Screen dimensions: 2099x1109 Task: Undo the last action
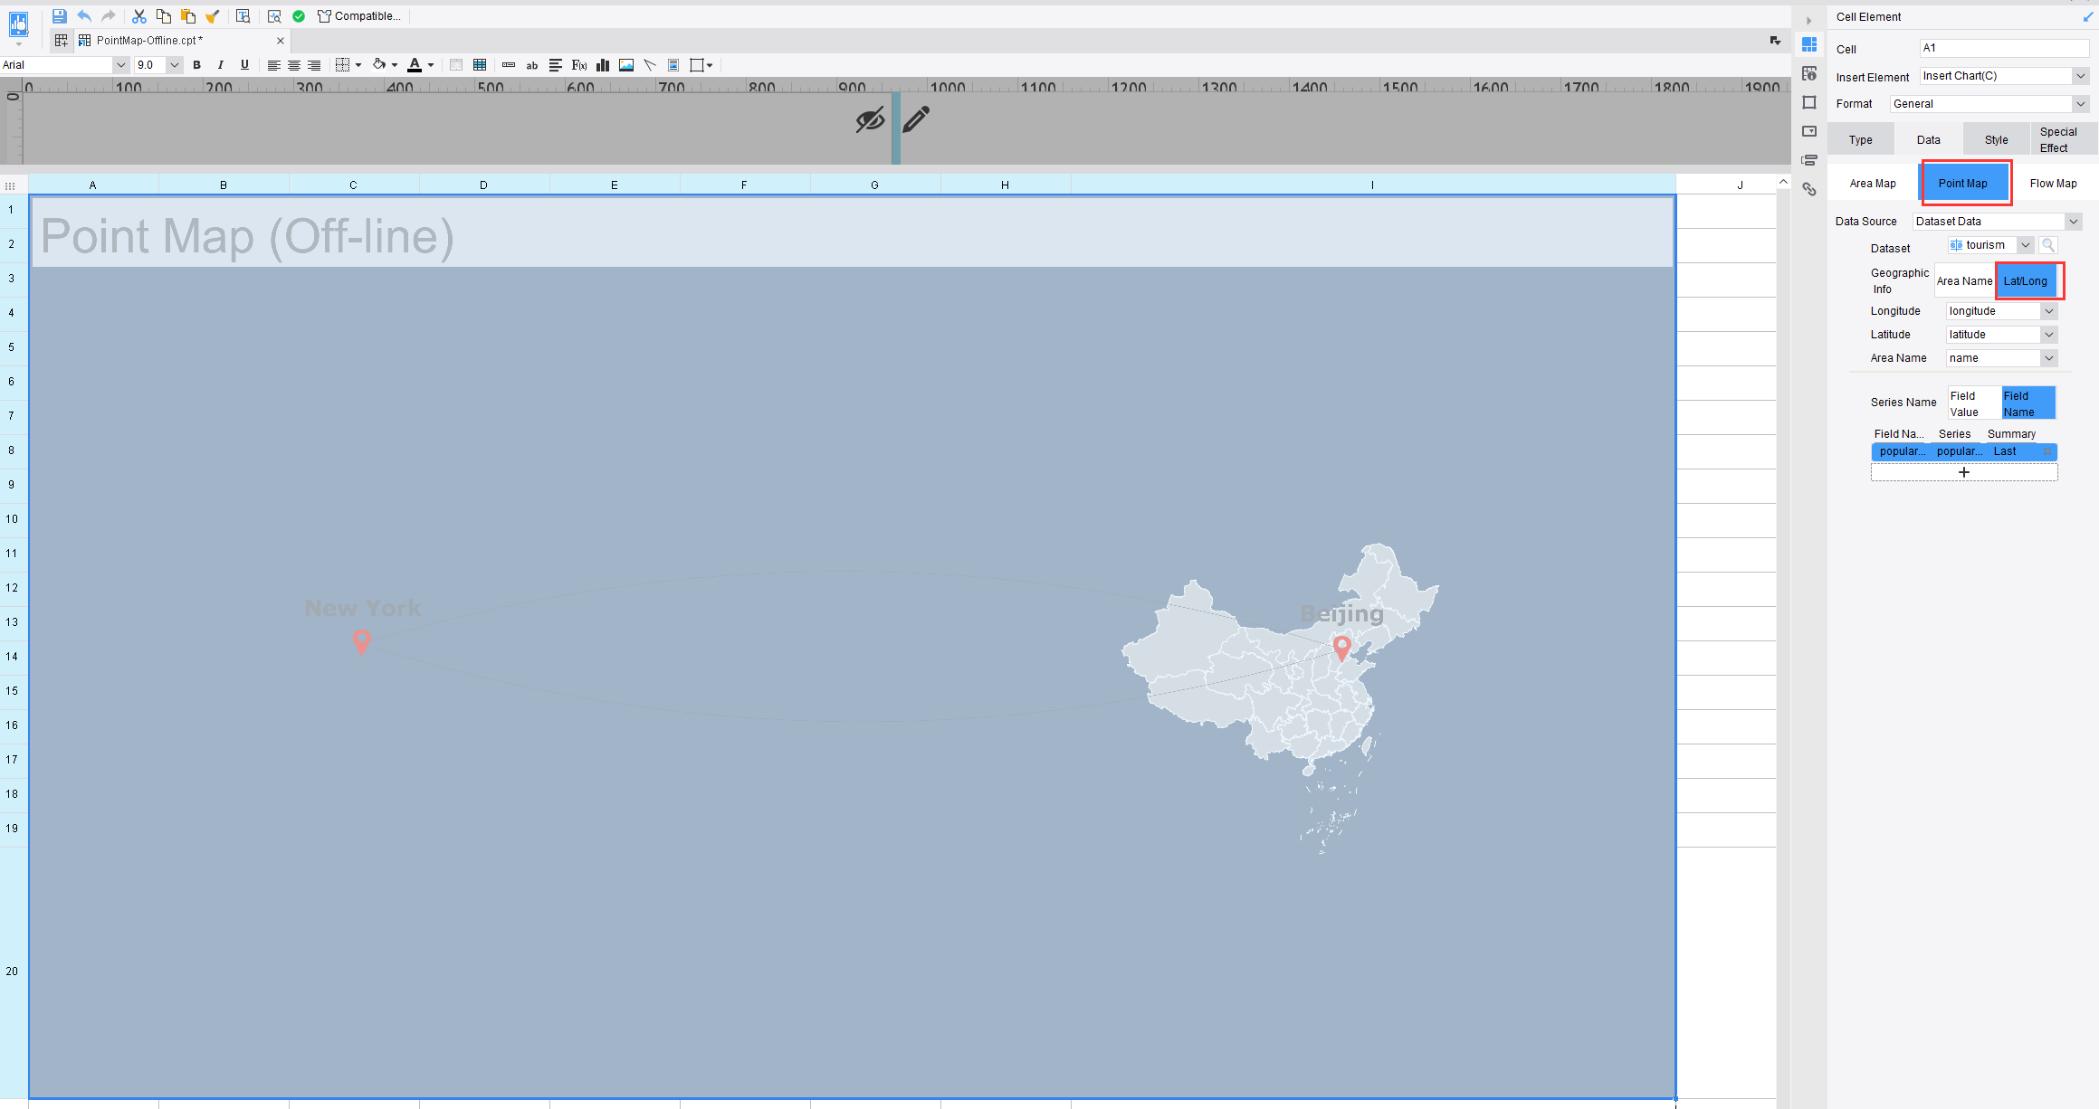pos(83,15)
